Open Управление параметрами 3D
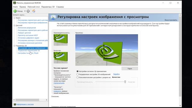The height and width of the screenshot is (108, 192). (29, 51)
